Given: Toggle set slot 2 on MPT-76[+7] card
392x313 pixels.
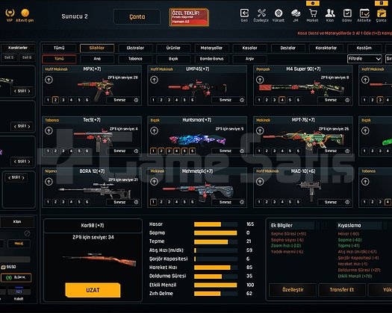Looking at the screenshot, I should (267, 151).
